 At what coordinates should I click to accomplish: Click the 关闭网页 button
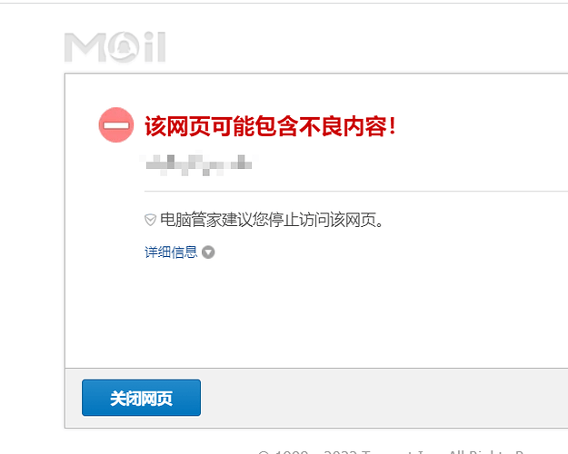click(x=141, y=398)
